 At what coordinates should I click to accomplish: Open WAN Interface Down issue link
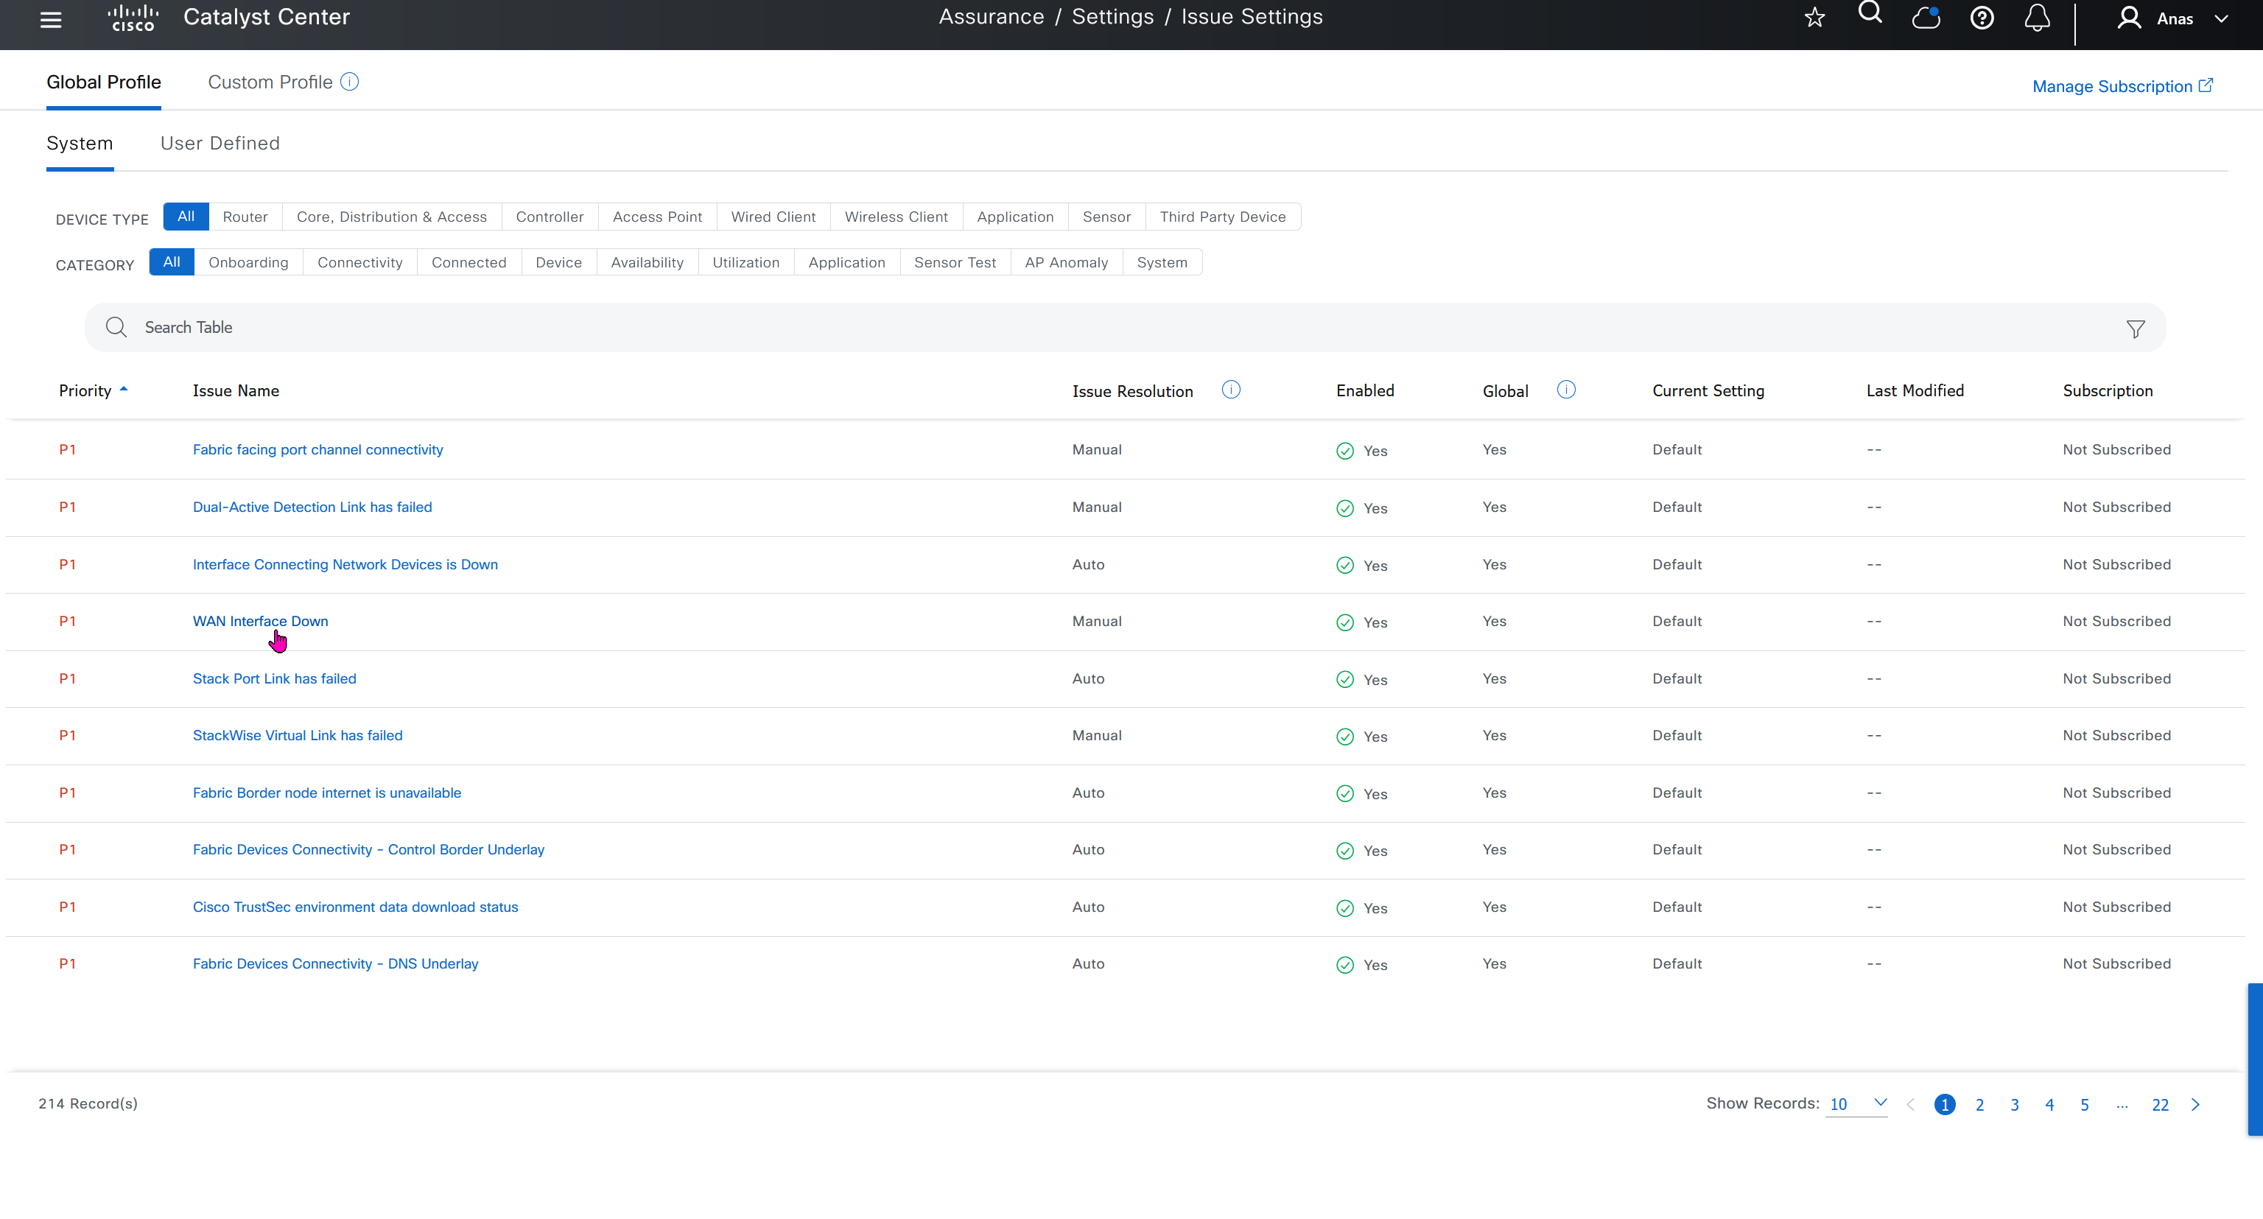260,621
